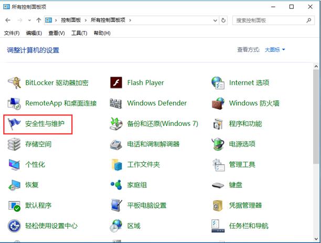Click the 电话和调制解调器 phone icon
Image resolution: width=321 pixels, height=243 pixels.
116,144
